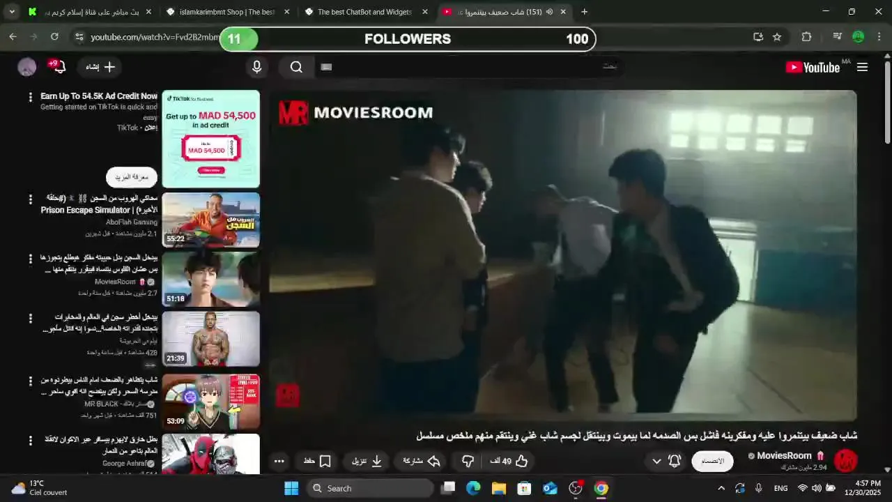Image resolution: width=892 pixels, height=502 pixels.
Task: Open the YouTube hamburger guide menu
Action: (x=862, y=67)
